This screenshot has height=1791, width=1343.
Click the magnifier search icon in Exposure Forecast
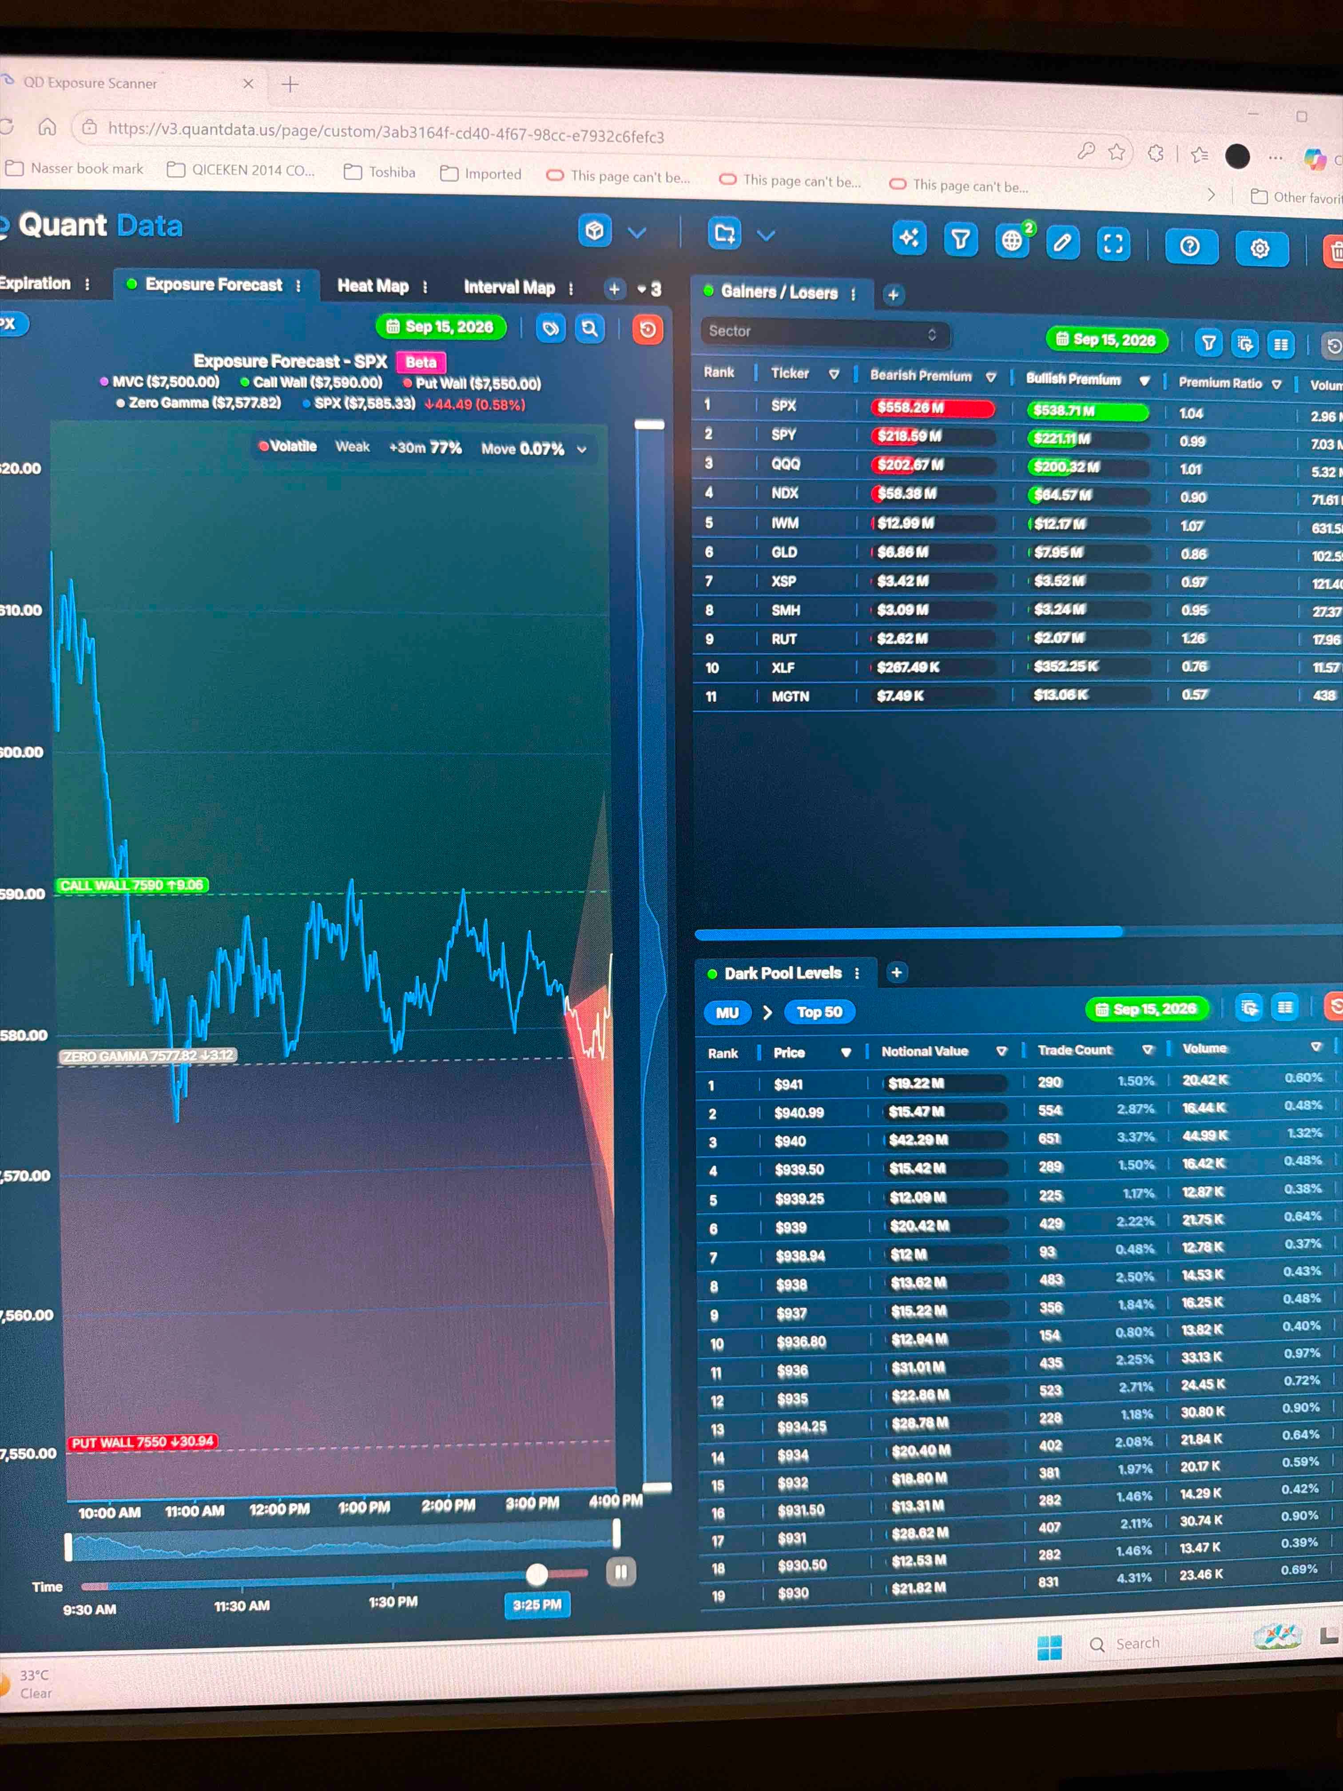click(x=590, y=329)
